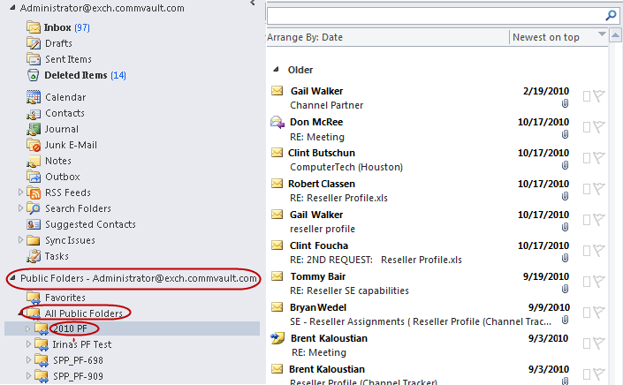Open the Calendar folder
The image size is (623, 385).
(x=65, y=97)
